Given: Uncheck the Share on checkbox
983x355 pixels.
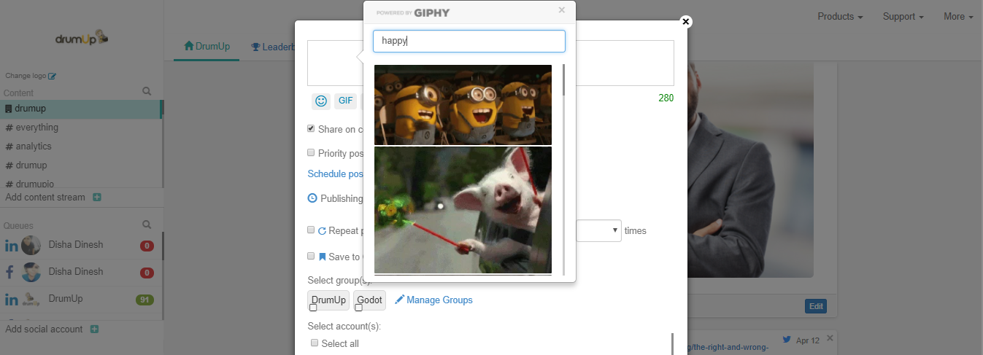Looking at the screenshot, I should point(311,129).
